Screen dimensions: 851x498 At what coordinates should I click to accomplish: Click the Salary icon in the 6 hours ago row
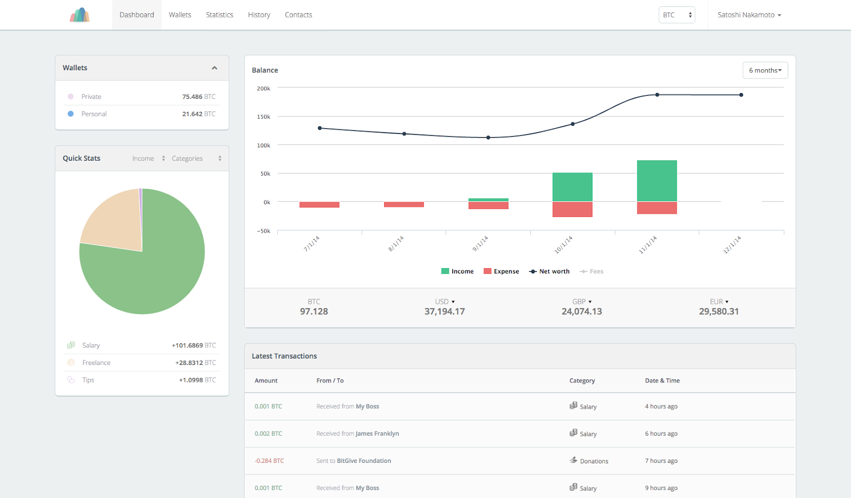coord(573,433)
